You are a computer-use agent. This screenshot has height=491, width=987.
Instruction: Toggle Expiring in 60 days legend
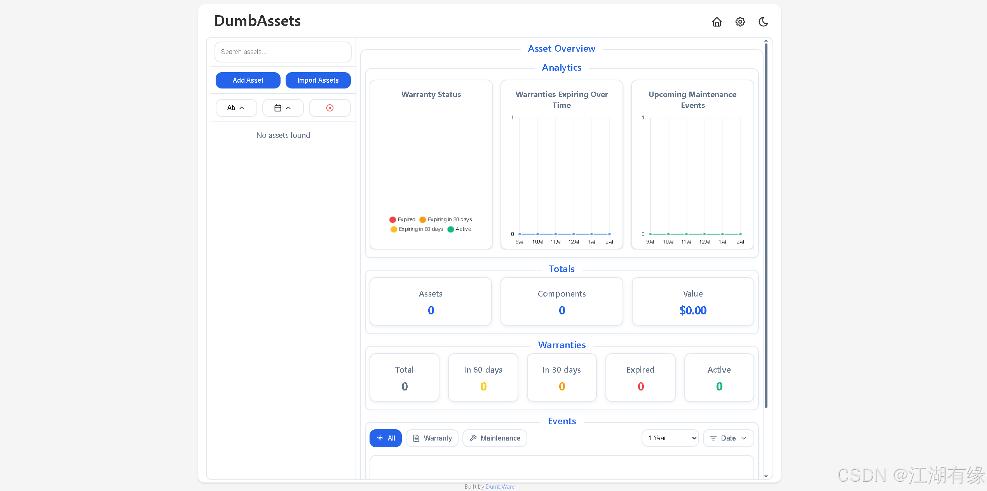click(x=417, y=229)
